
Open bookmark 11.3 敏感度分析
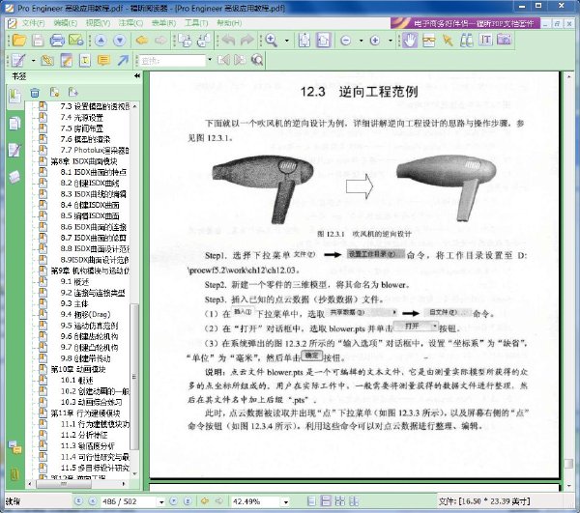(87, 445)
